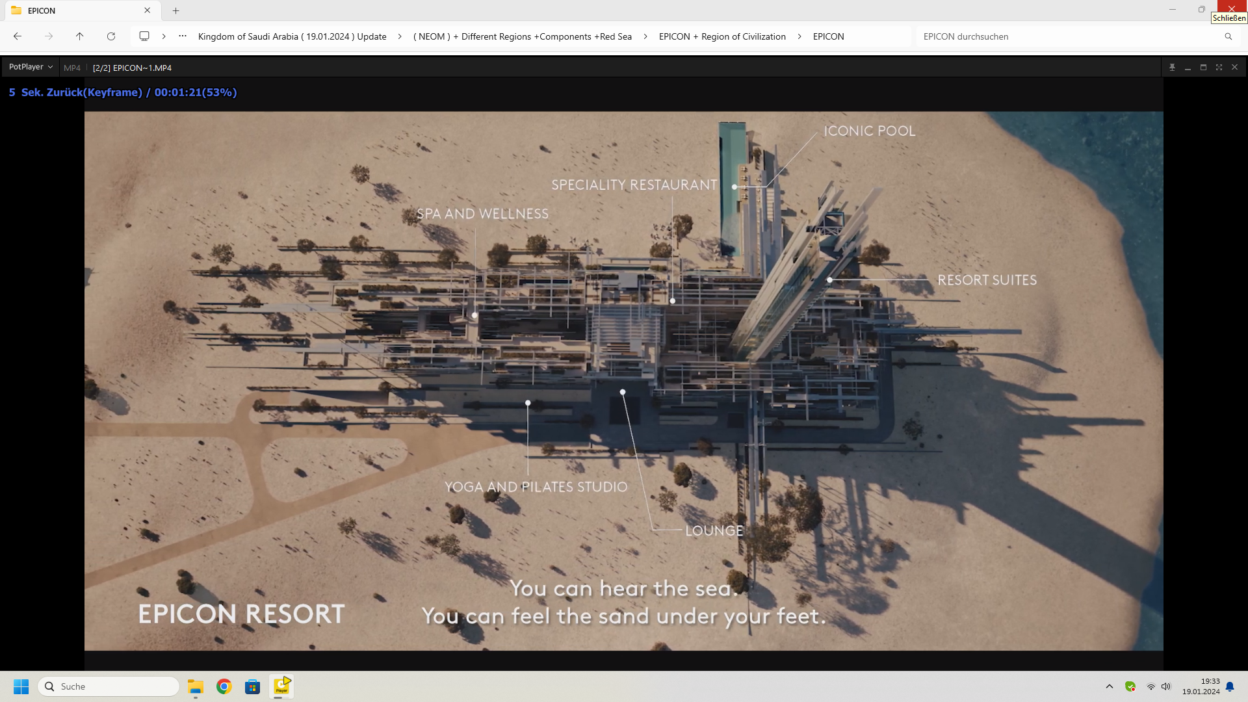This screenshot has width=1248, height=702.
Task: Refresh the EPICON folder view
Action: pyautogui.click(x=111, y=36)
